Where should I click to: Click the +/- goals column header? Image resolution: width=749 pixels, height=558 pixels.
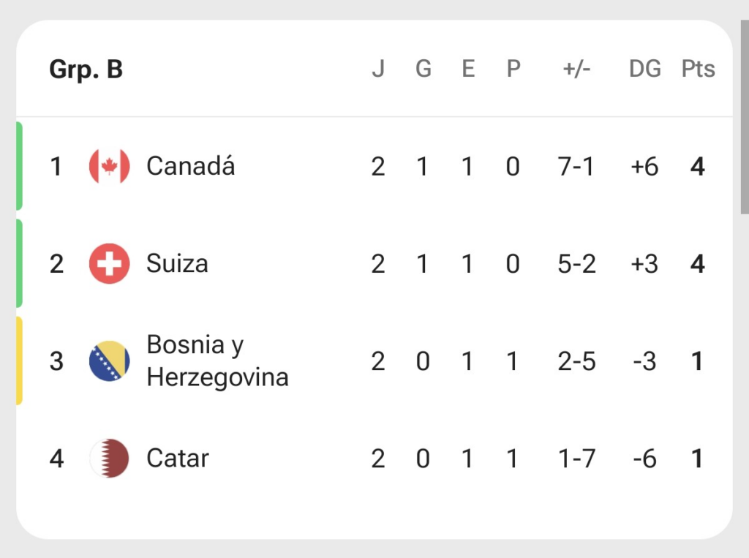(576, 69)
